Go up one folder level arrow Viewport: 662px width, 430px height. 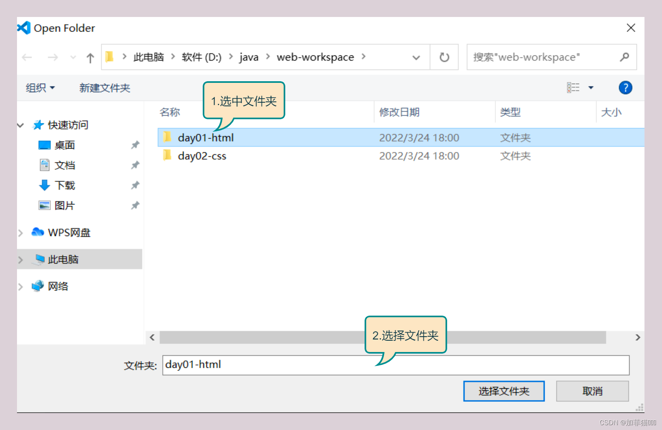[90, 58]
